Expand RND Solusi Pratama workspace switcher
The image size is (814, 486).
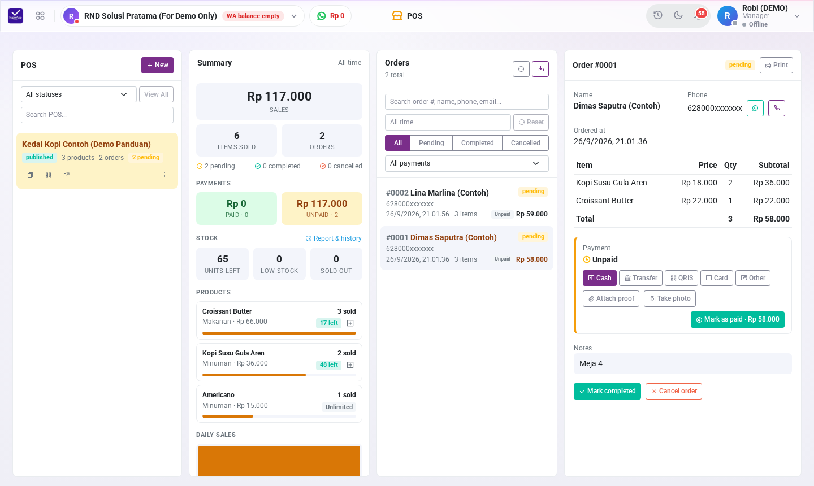click(182, 16)
